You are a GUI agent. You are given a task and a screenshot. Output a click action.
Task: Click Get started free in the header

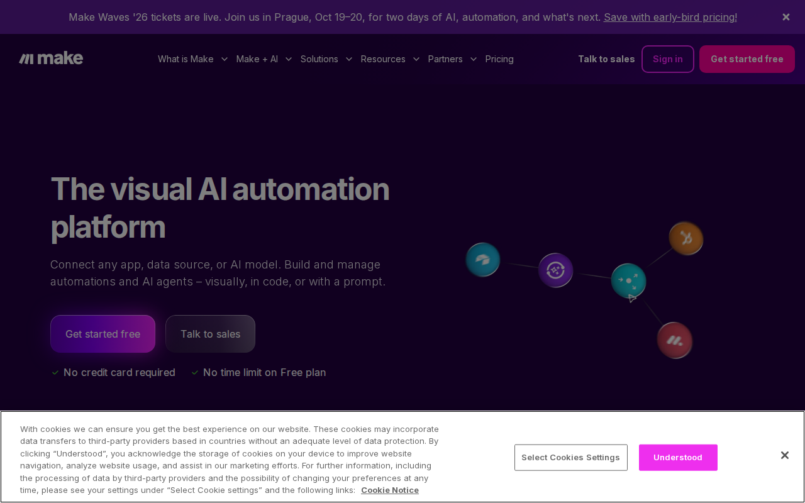click(x=747, y=59)
